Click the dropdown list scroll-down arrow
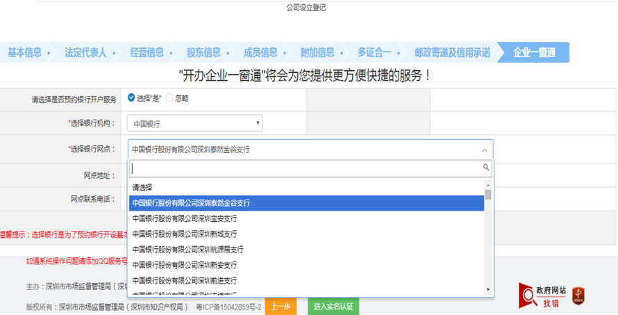This screenshot has height=315, width=618. point(488,289)
